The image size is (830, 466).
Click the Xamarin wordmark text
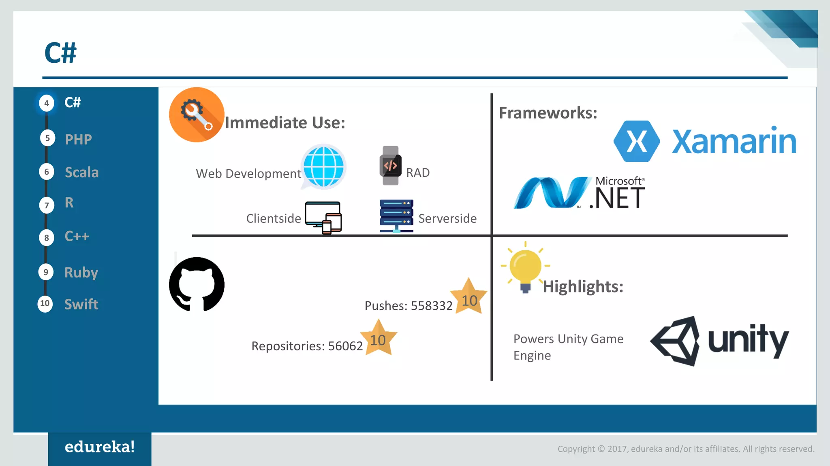[734, 141]
